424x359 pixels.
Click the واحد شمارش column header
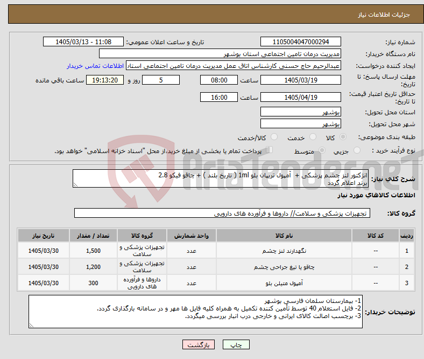[x=192, y=236]
